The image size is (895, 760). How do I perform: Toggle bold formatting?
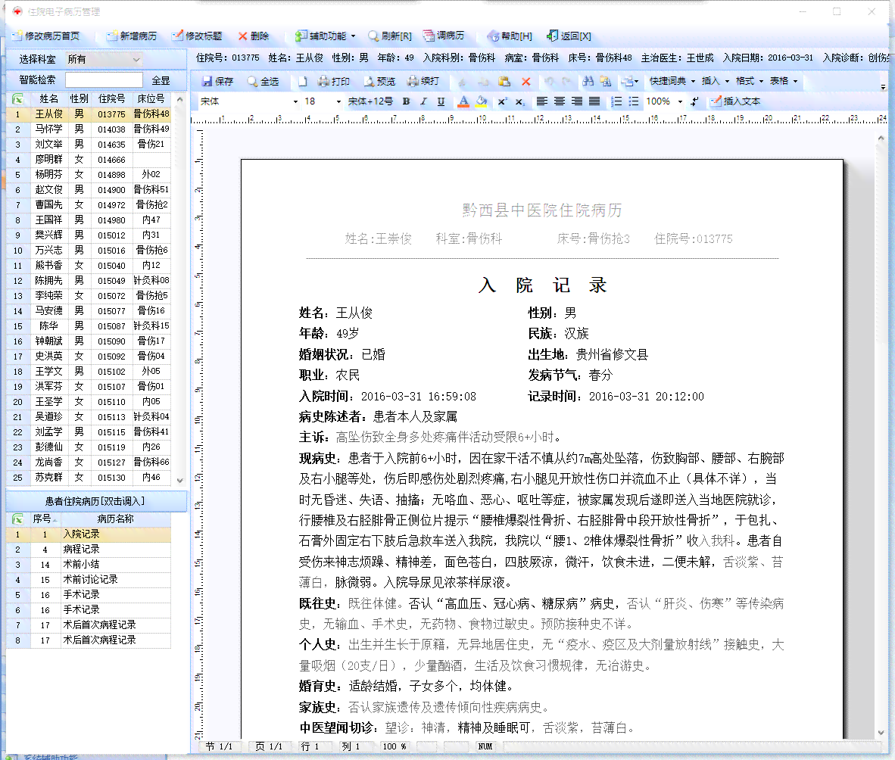406,101
